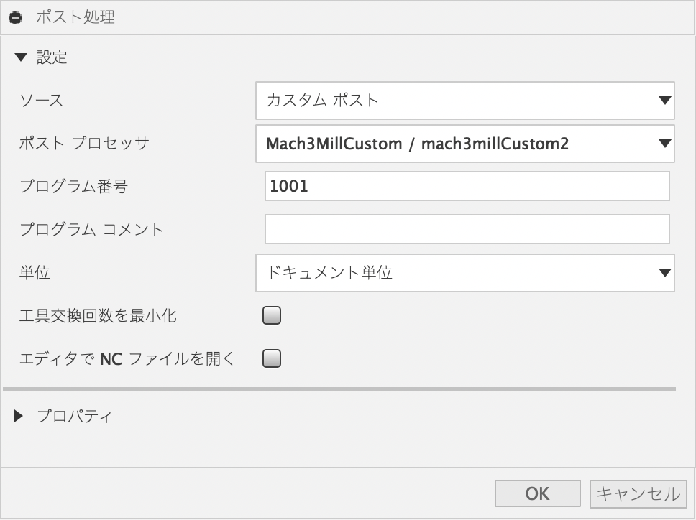Viewport: 696px width, 520px height.
Task: Click the 工具交換回数を最小化 label text
Action: click(98, 315)
